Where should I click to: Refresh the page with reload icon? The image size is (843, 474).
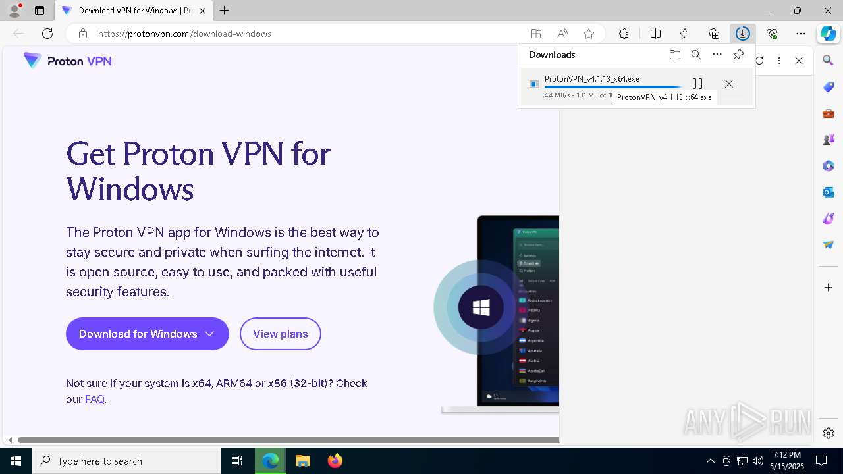47,34
